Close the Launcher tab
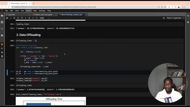 tap(29, 15)
